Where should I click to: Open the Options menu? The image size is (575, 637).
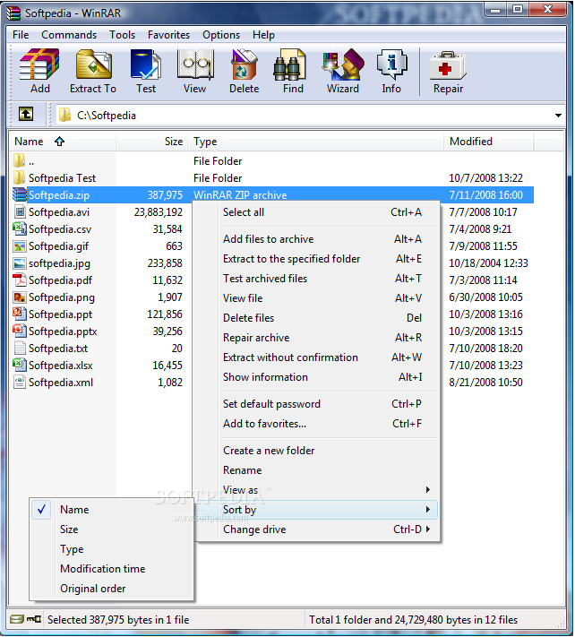(221, 35)
